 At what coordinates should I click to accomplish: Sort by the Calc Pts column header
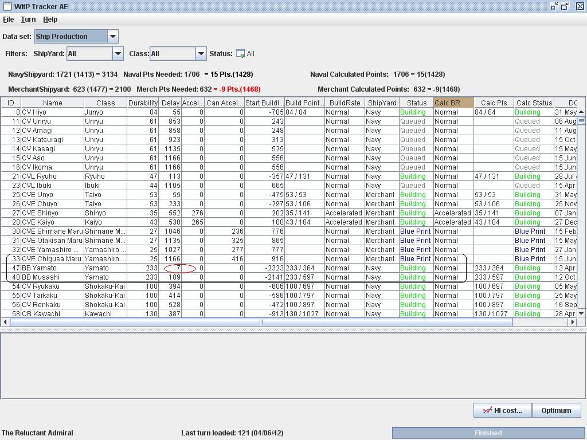(x=494, y=103)
